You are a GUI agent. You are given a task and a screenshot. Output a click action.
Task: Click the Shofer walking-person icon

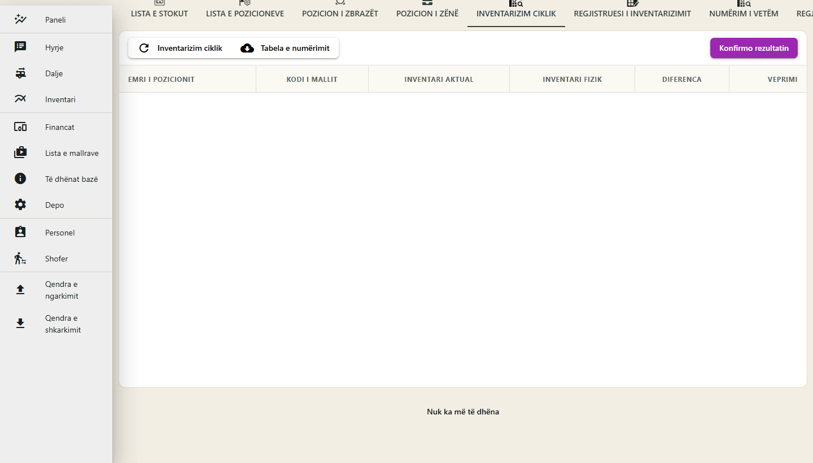[x=20, y=259]
